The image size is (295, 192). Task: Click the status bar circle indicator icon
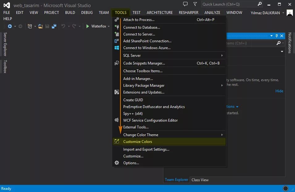[285, 188]
